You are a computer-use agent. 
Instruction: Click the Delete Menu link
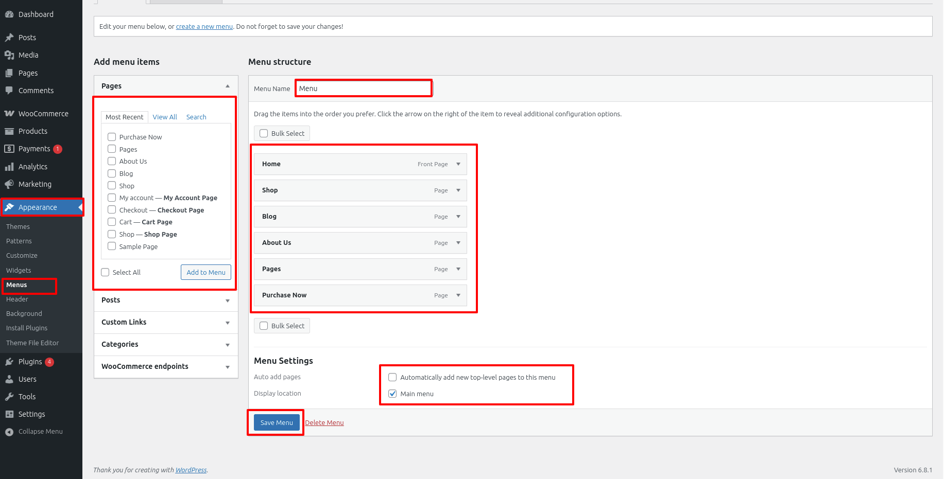pyautogui.click(x=324, y=423)
